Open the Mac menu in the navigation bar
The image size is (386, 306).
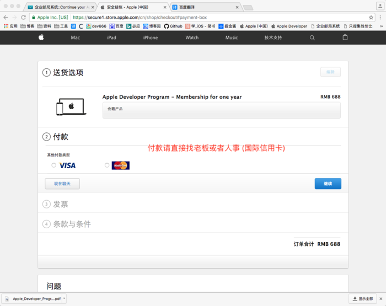tap(76, 37)
